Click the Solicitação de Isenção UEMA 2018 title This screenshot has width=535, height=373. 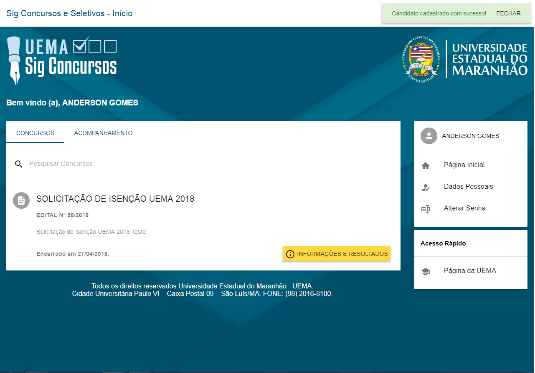(115, 199)
